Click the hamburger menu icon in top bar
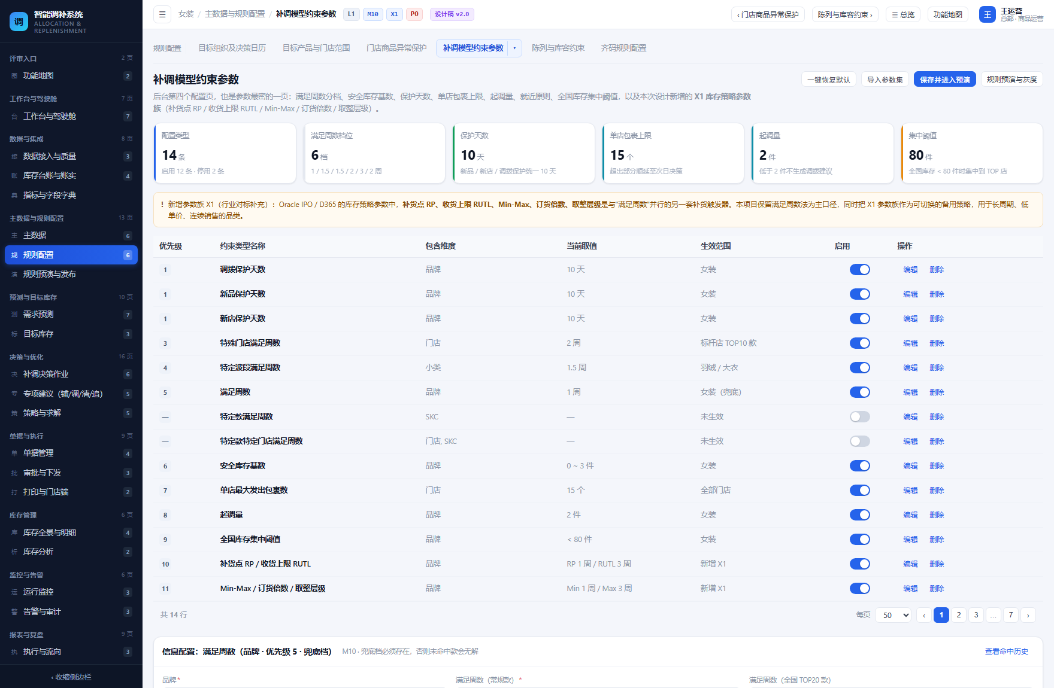The image size is (1054, 688). click(162, 14)
